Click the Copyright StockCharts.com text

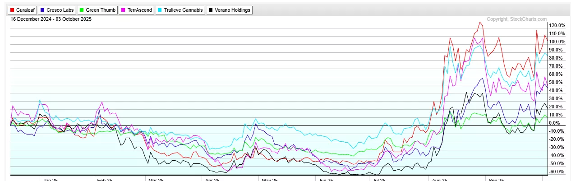coord(516,19)
